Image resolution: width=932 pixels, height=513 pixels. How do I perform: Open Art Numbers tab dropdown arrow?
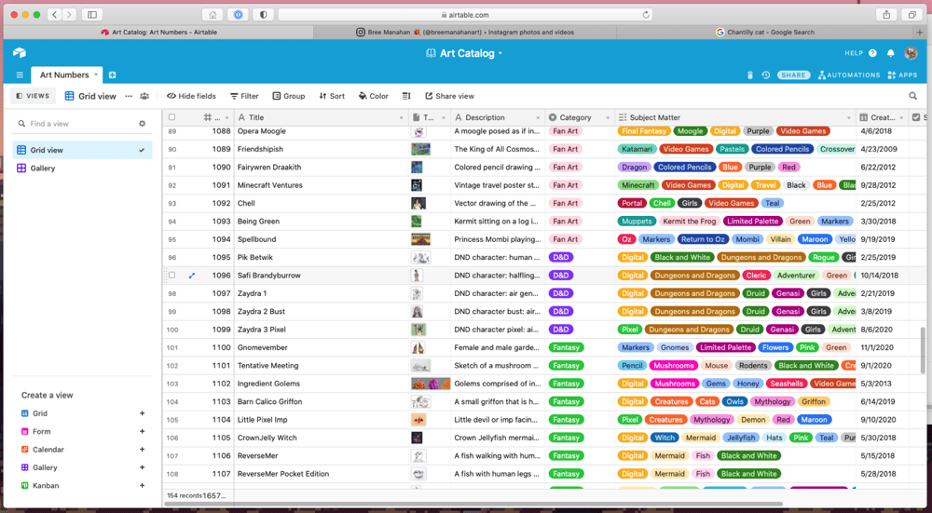click(x=96, y=74)
